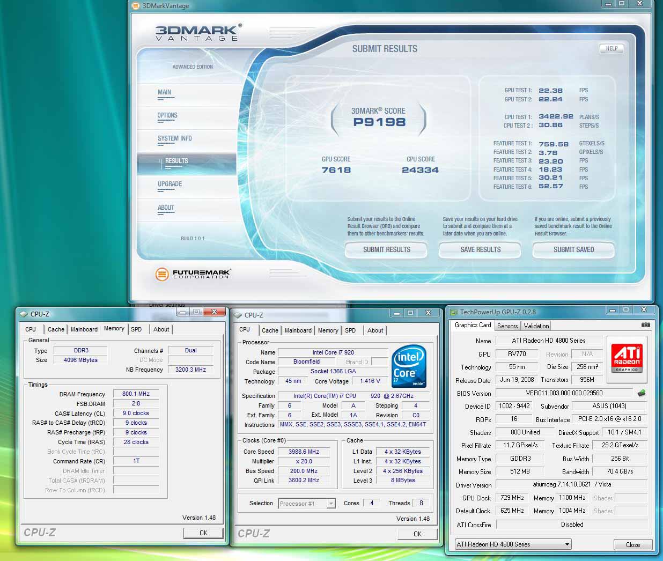Click the CPU Test 1 value 3422.92
This screenshot has width=663, height=561.
[x=556, y=116]
